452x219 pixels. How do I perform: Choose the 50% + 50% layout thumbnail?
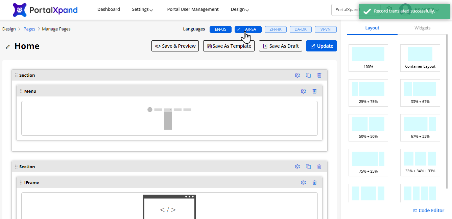[x=368, y=127]
